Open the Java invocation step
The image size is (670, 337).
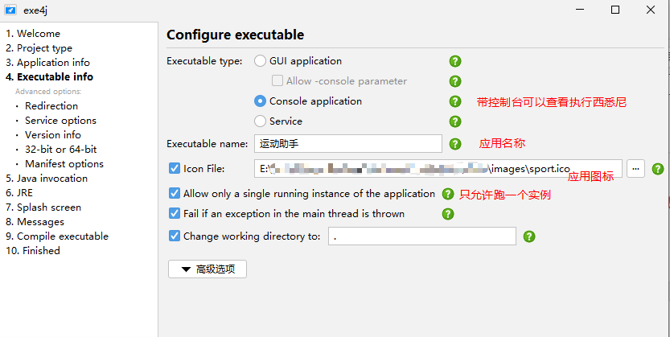[x=47, y=179]
